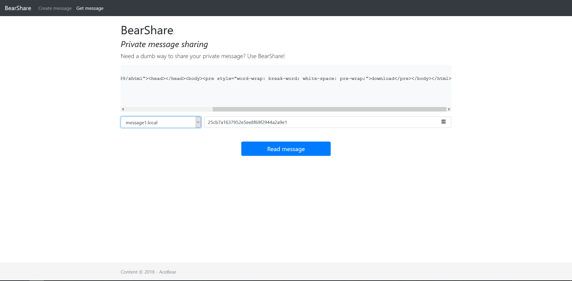Click the BearShare brand logo in navbar

18,8
